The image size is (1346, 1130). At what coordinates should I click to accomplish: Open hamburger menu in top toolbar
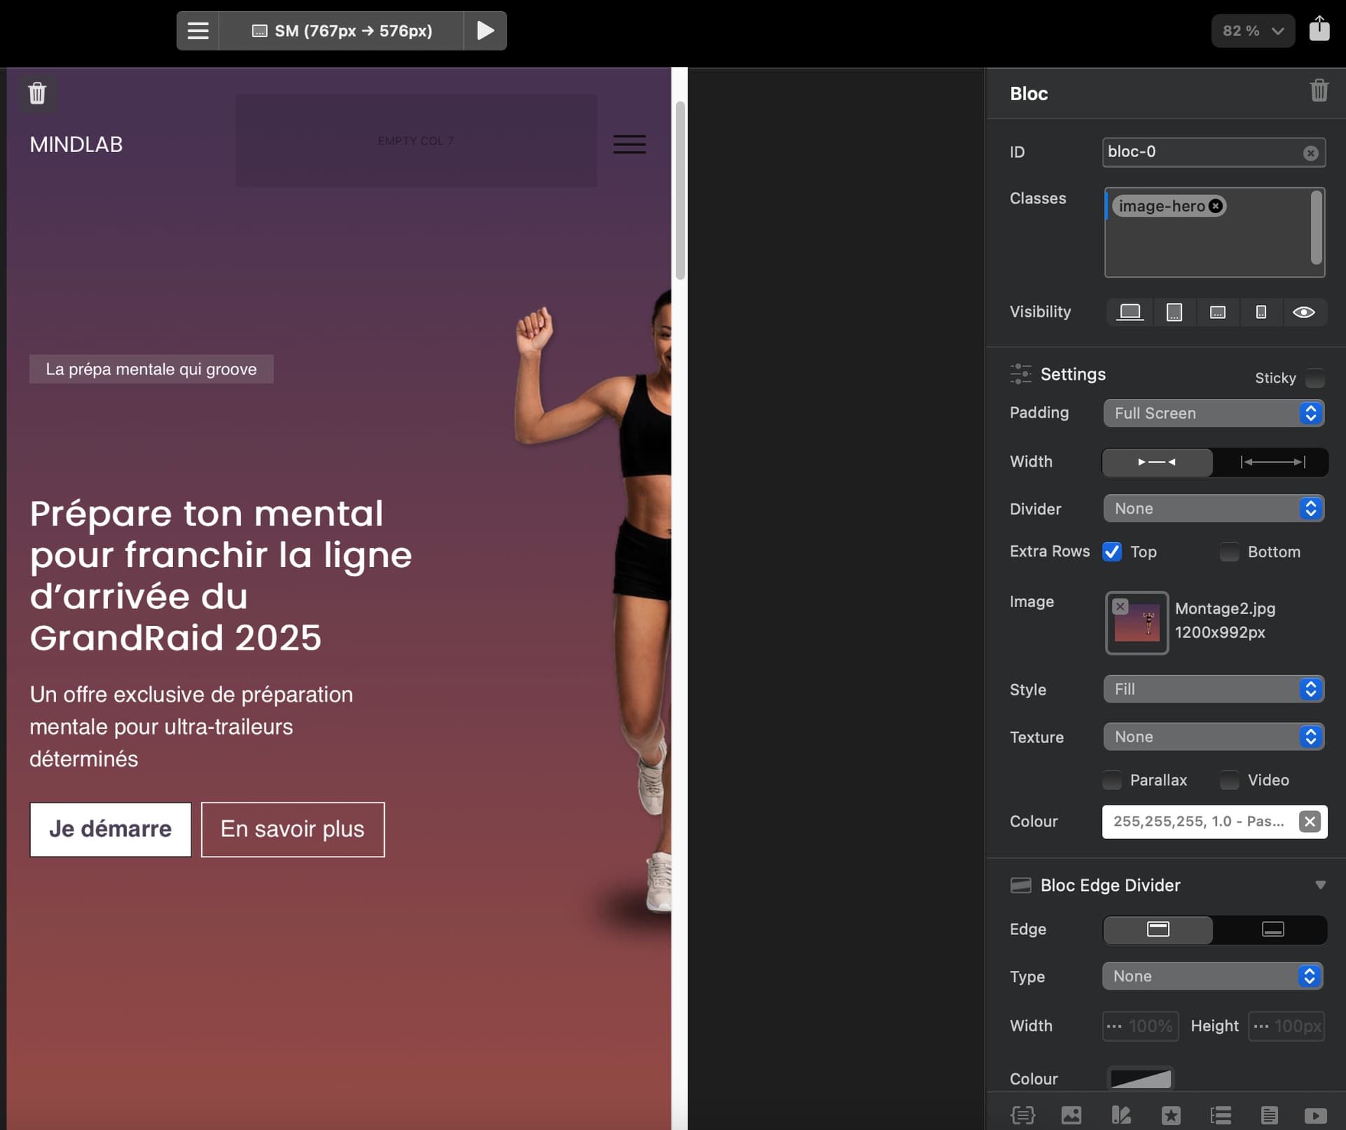(x=198, y=31)
